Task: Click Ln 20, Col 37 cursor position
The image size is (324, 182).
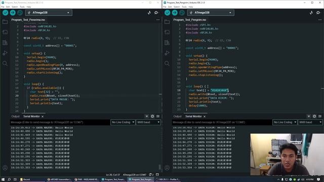Action: coord(113,175)
